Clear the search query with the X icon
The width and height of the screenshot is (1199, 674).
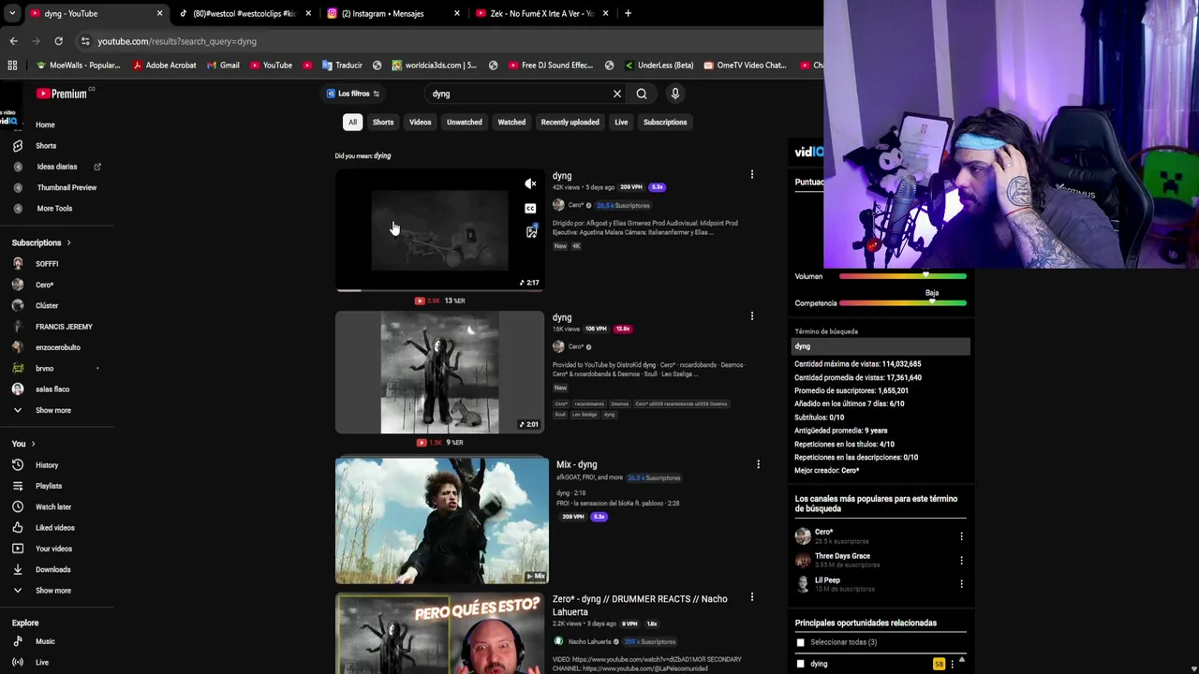pos(617,94)
